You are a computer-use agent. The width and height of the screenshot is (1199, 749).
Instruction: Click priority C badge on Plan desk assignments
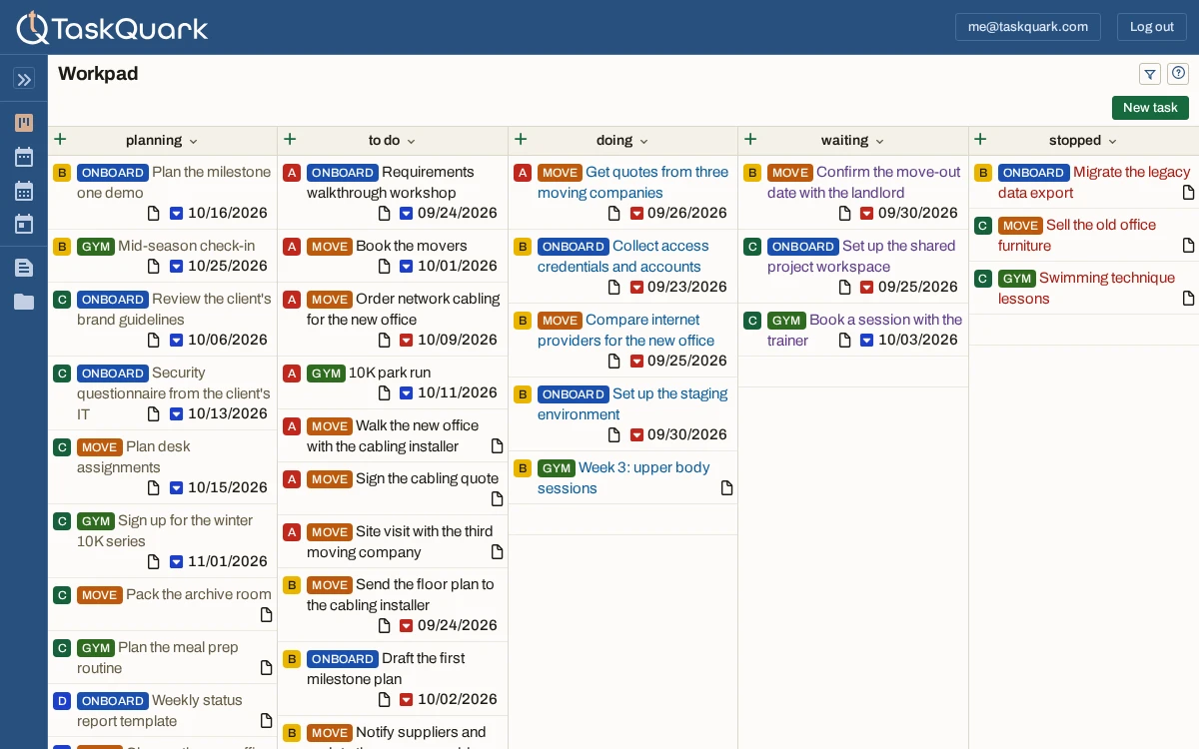coord(62,447)
